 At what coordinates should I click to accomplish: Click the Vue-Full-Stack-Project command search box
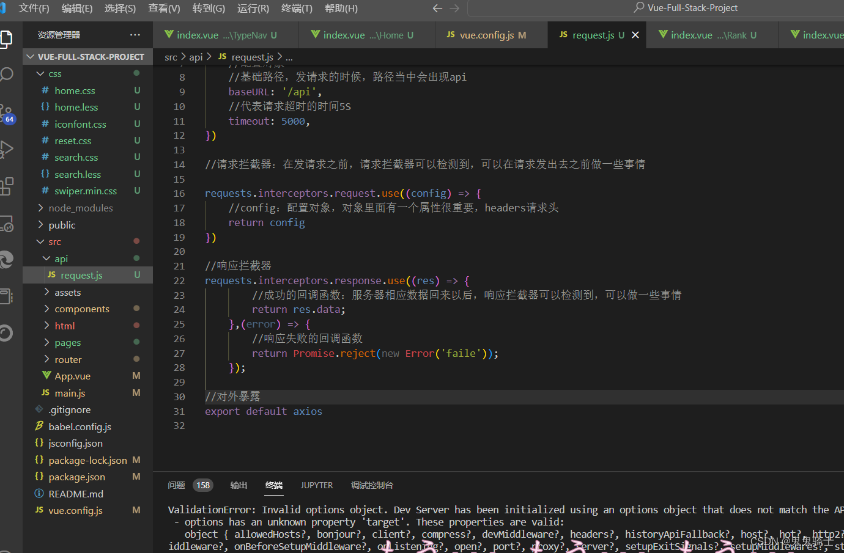point(656,8)
